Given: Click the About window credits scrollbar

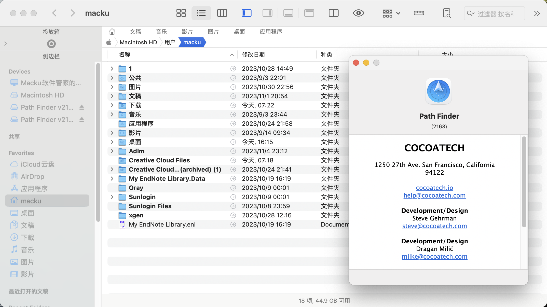Looking at the screenshot, I should point(524,182).
